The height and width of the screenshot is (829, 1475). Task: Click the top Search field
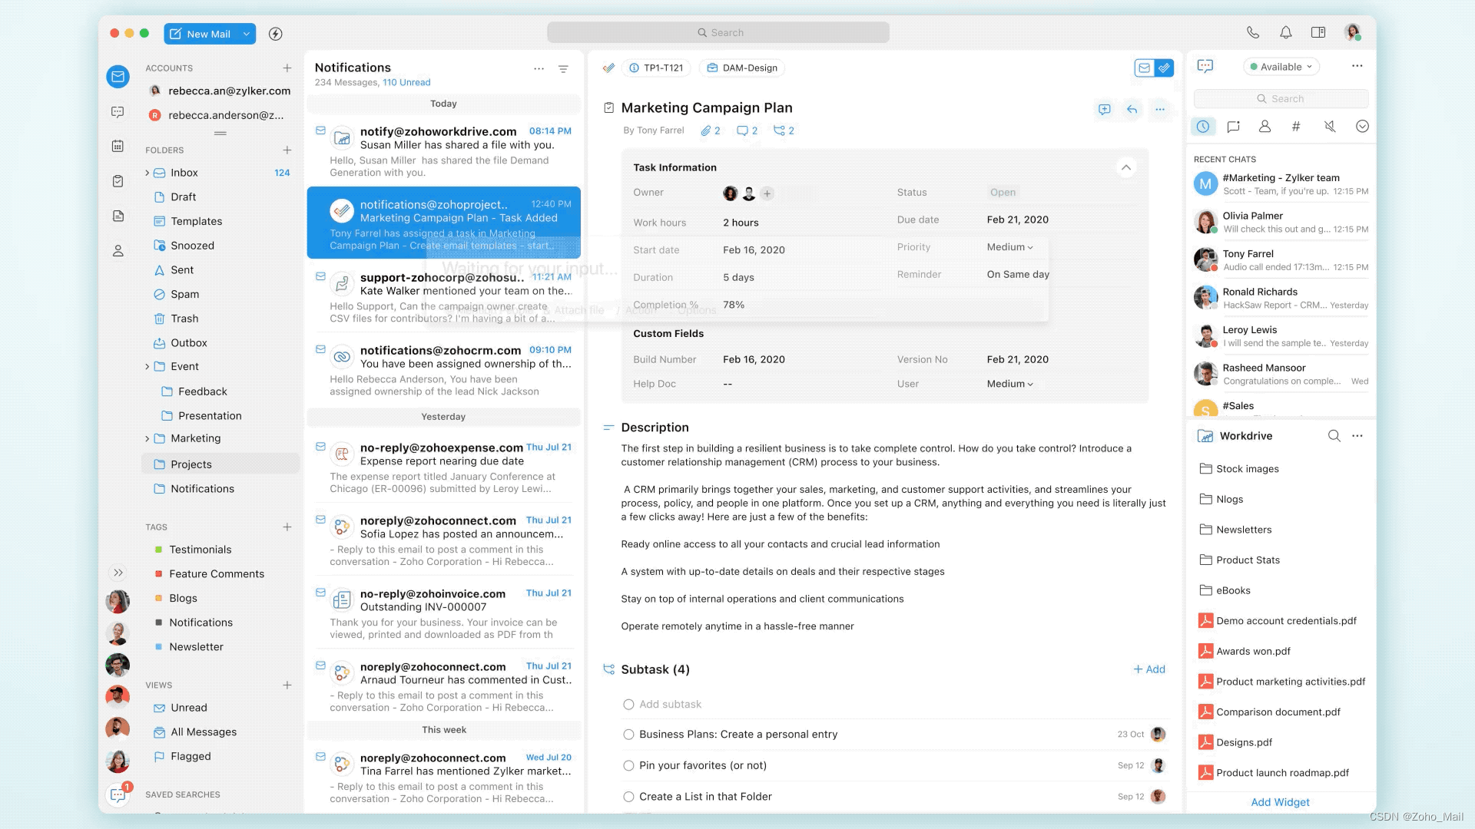[x=718, y=32]
